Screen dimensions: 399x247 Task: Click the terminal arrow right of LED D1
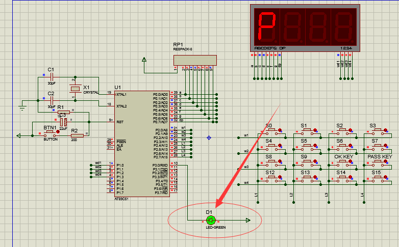click(x=248, y=221)
